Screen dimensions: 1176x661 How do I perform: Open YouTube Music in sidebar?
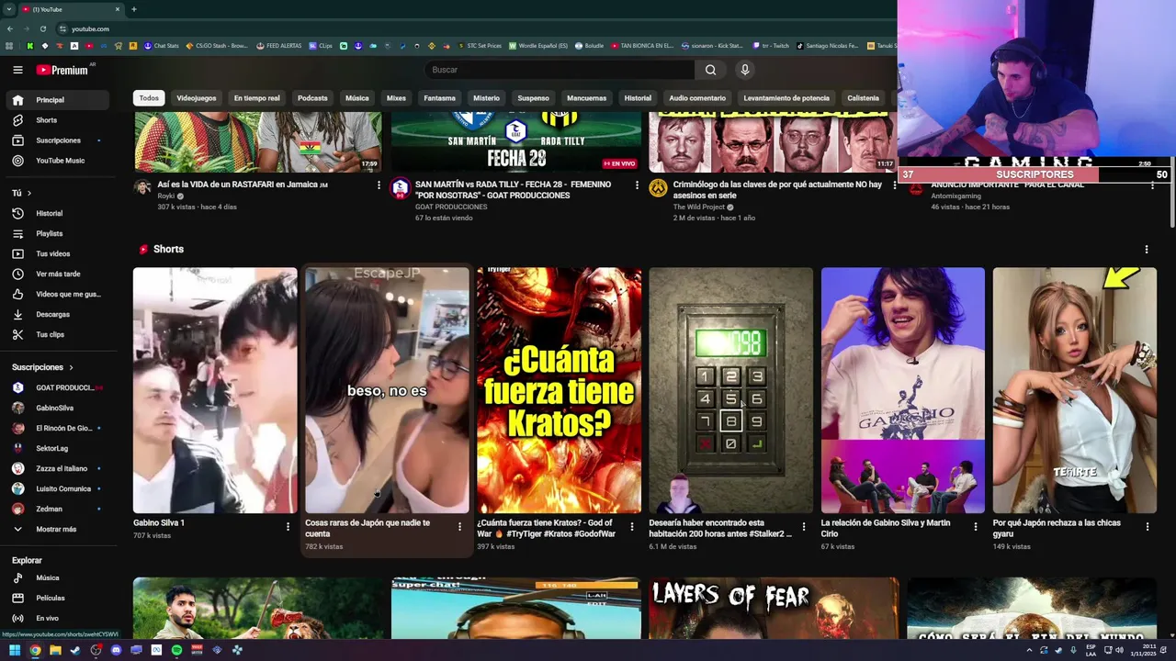59,161
